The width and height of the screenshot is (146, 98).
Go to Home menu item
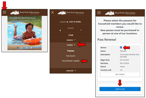pos(71,35)
